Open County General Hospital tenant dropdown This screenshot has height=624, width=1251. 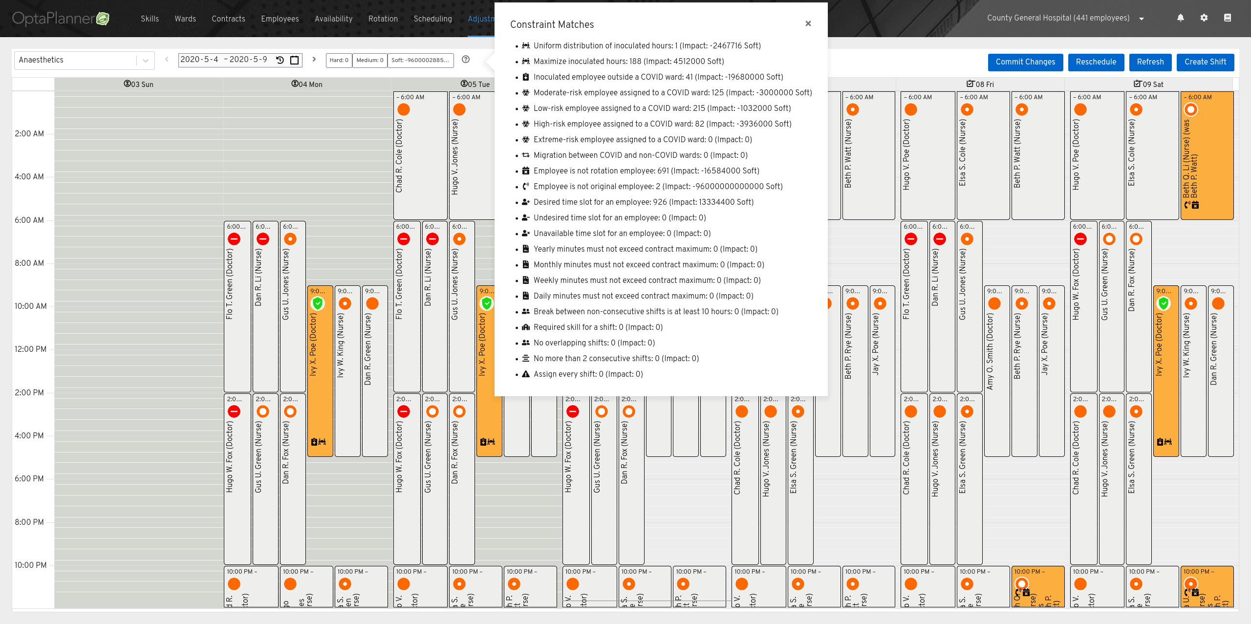tap(1142, 19)
